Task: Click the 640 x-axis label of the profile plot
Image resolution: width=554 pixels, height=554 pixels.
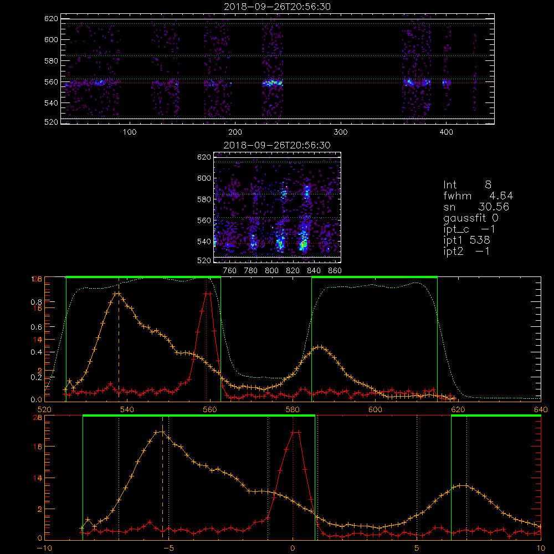Action: coord(541,409)
